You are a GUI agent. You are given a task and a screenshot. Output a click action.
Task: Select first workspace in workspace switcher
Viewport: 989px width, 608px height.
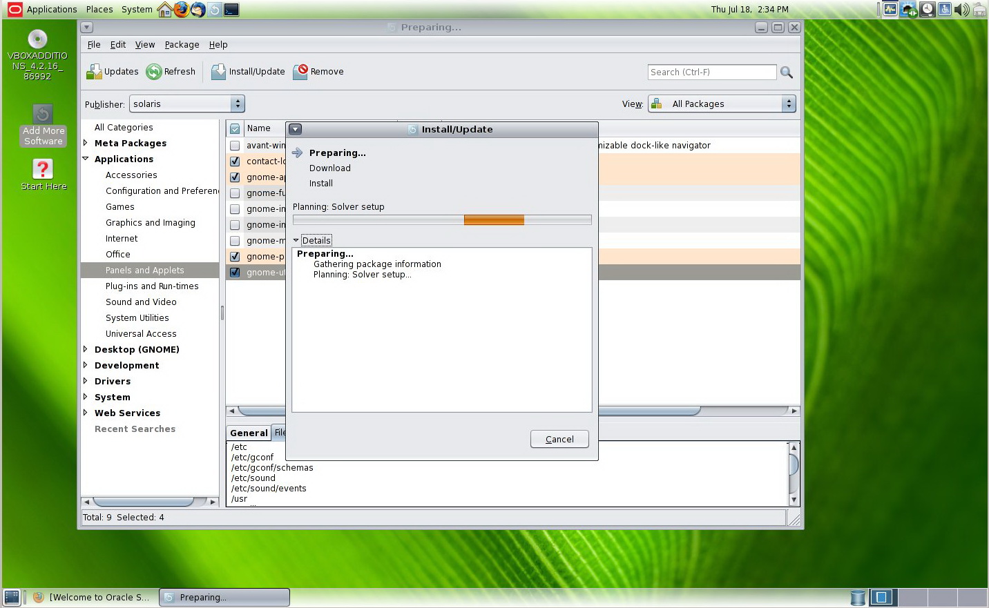pyautogui.click(x=881, y=598)
